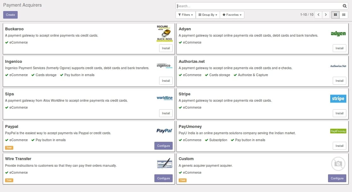The width and height of the screenshot is (352, 192).
Task: Open the Paypal card title
Action: pos(12,127)
